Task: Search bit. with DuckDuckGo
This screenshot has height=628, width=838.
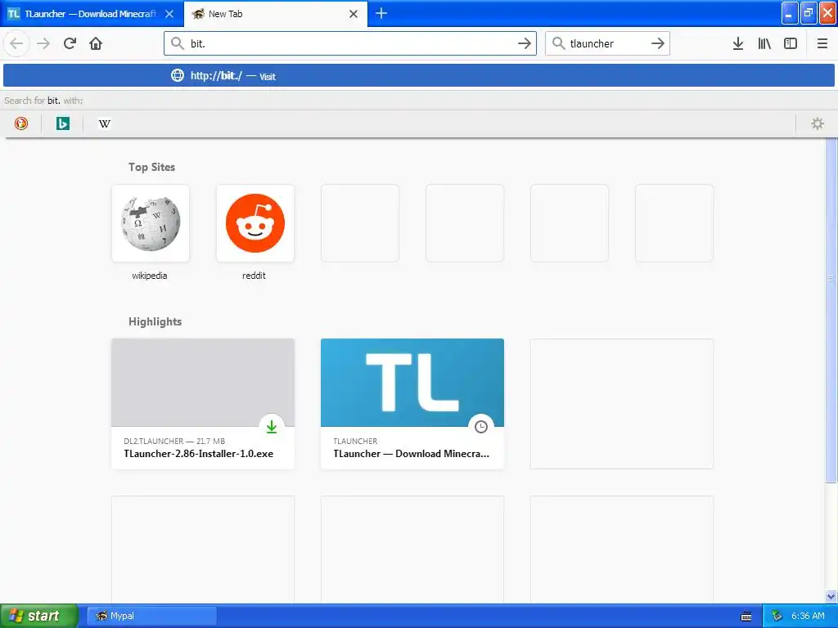Action: tap(20, 124)
